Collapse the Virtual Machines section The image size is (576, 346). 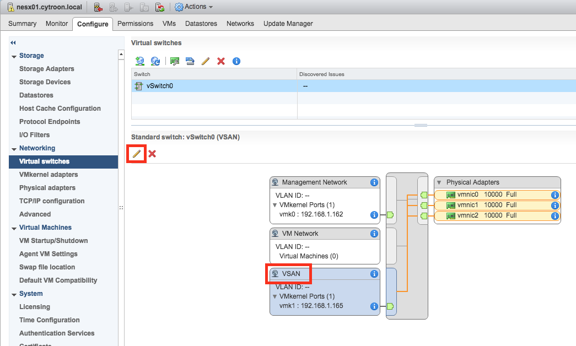[x=14, y=229]
